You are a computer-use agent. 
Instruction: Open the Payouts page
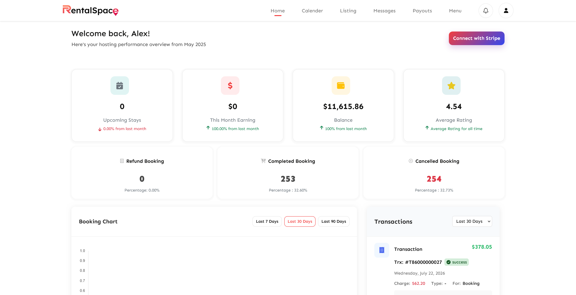tap(422, 11)
